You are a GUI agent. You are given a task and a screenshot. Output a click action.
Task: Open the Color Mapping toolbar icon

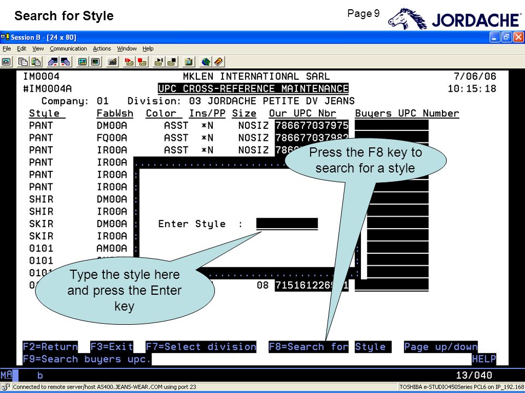click(x=95, y=62)
